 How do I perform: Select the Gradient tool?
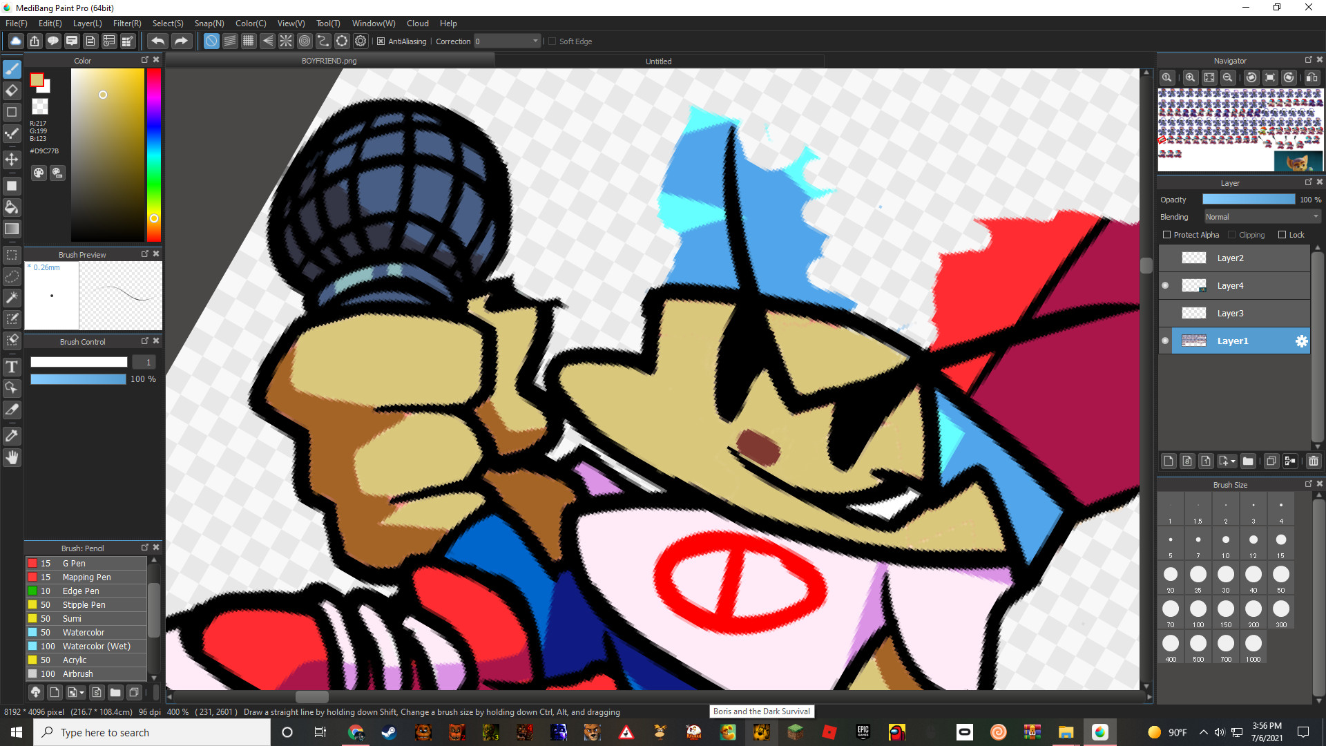[x=12, y=229]
